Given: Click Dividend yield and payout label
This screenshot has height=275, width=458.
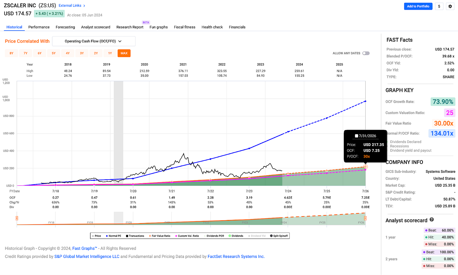Looking at the screenshot, I should (411, 150).
